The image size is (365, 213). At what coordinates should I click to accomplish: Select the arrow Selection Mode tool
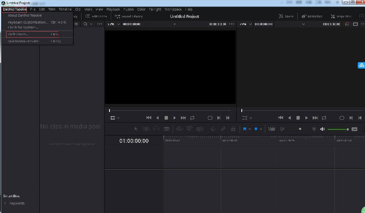pyautogui.click(x=136, y=129)
